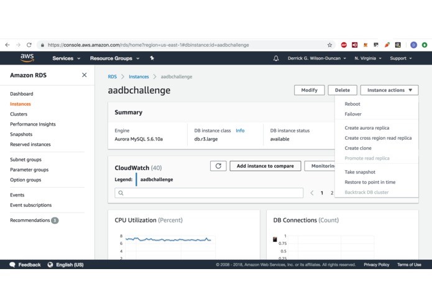Click the browser address bar URL
The height and width of the screenshot is (307, 432).
tap(148, 45)
